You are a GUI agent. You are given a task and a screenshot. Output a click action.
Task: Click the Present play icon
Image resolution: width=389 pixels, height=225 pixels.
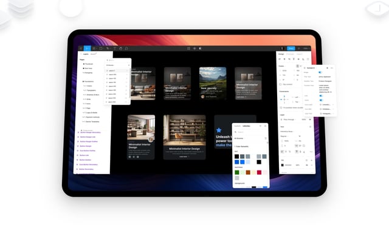pyautogui.click(x=299, y=49)
